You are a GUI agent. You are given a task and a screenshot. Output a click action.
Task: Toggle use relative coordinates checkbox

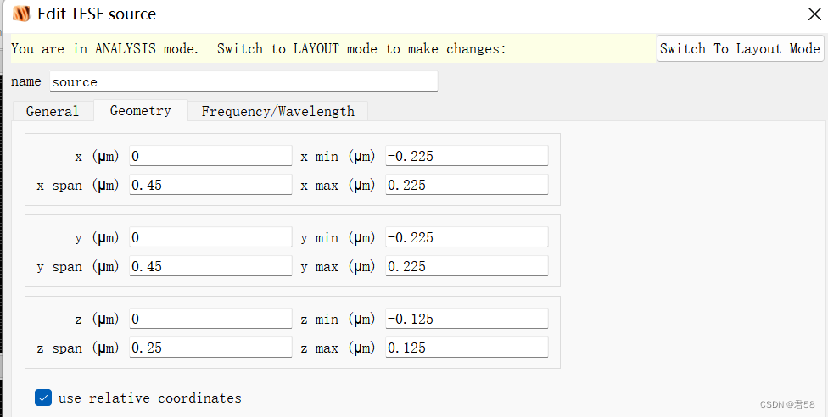(43, 398)
